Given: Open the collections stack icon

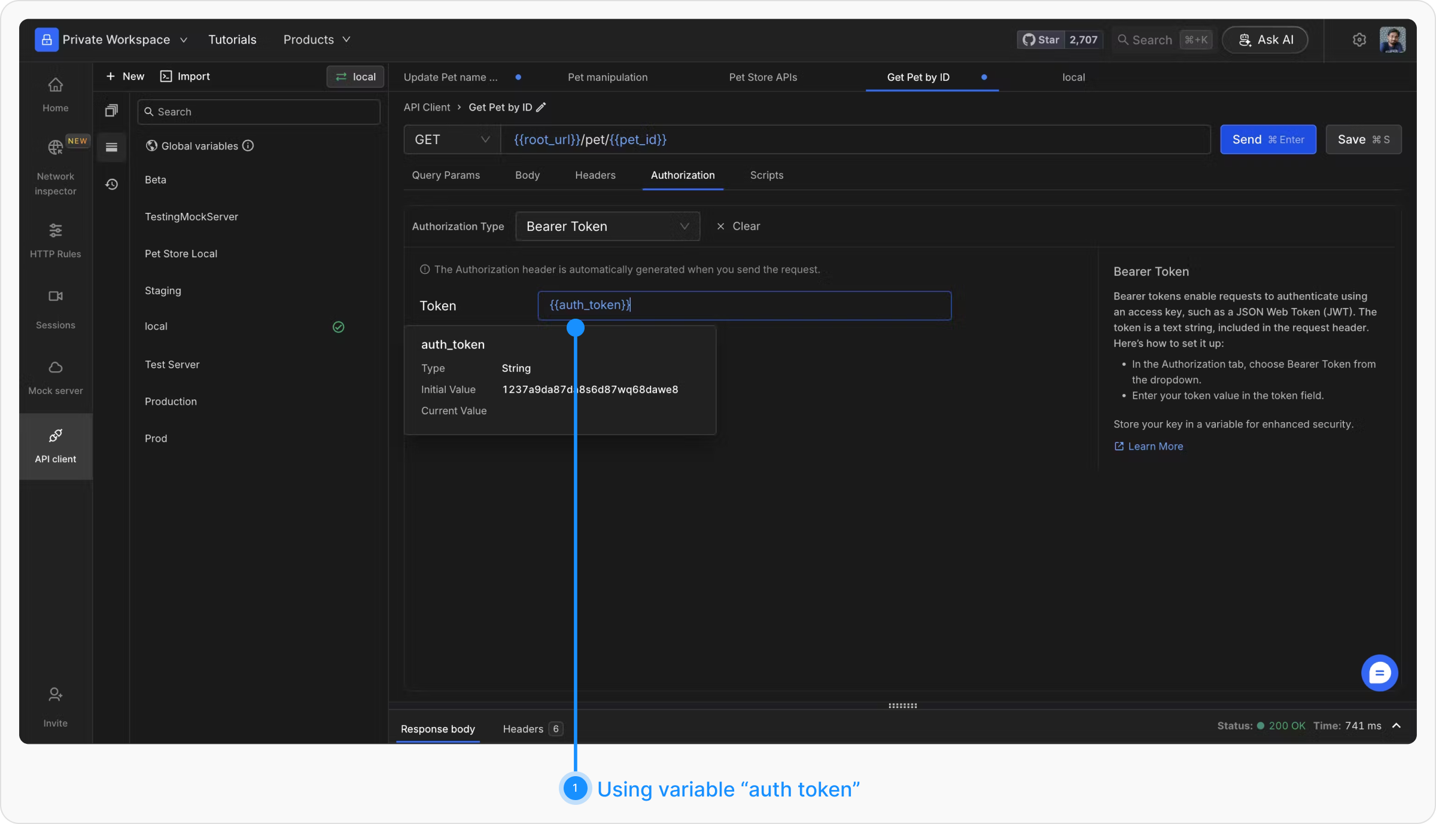Looking at the screenshot, I should pyautogui.click(x=111, y=111).
